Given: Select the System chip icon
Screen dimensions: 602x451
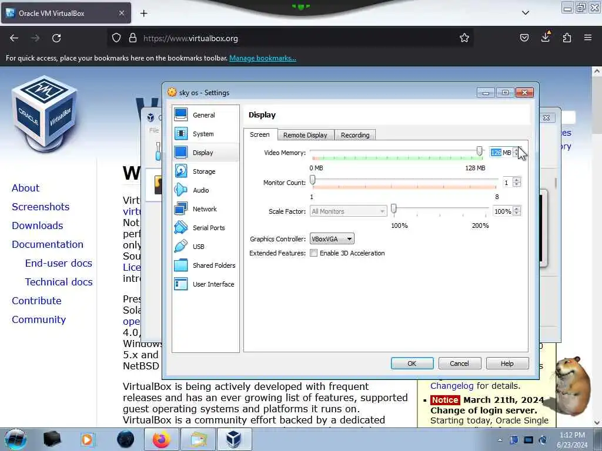Looking at the screenshot, I should pyautogui.click(x=181, y=133).
